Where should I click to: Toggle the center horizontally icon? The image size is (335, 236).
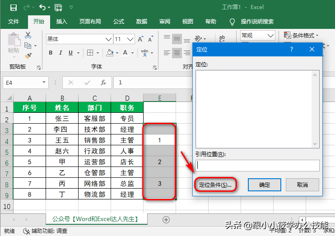(x=177, y=53)
